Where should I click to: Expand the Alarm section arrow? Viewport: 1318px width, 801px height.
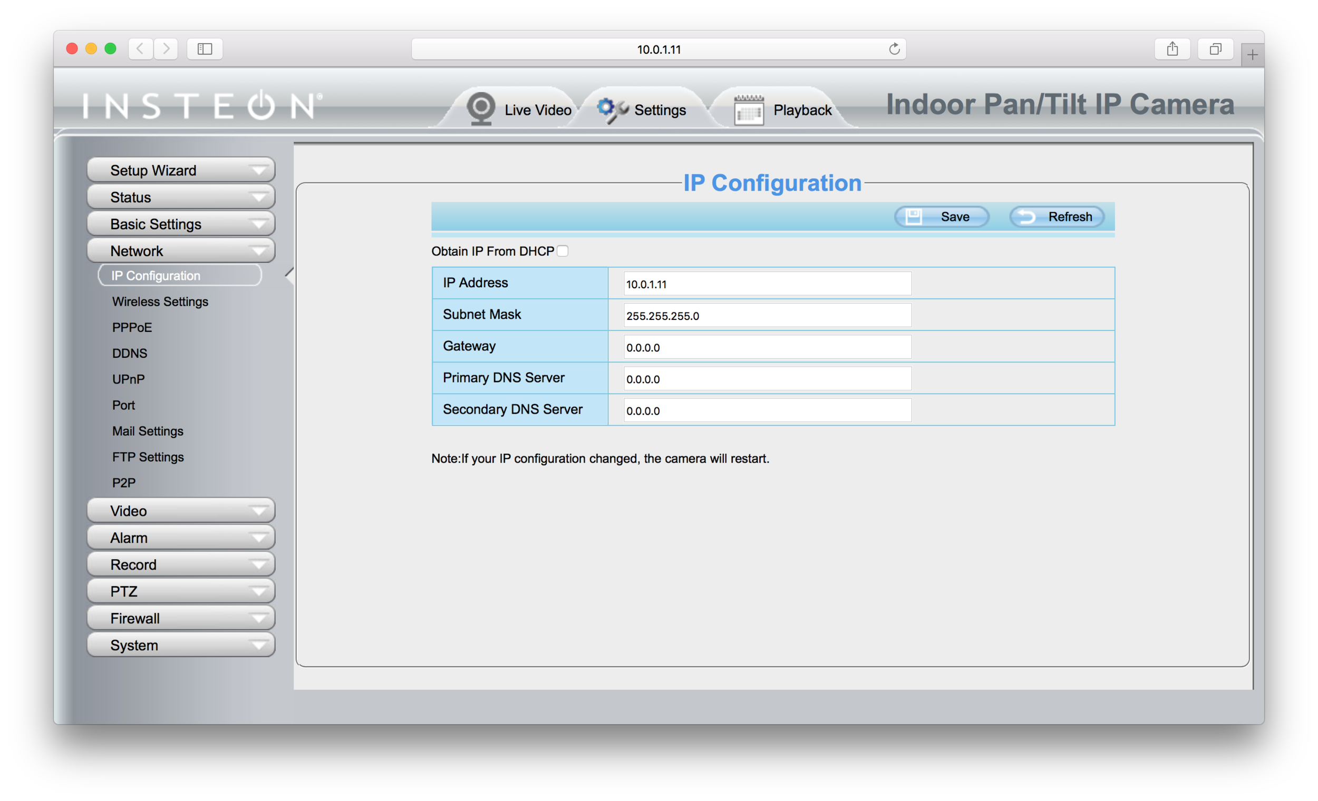click(x=258, y=538)
